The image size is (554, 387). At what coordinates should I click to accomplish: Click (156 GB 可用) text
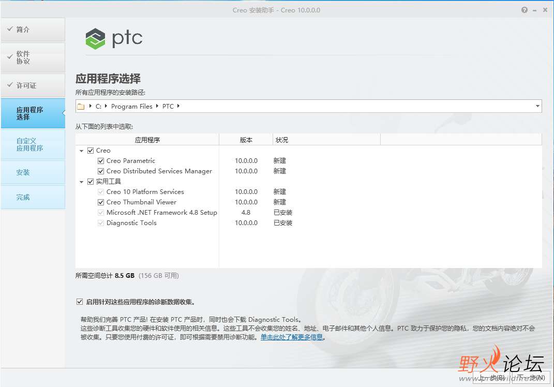click(x=159, y=276)
